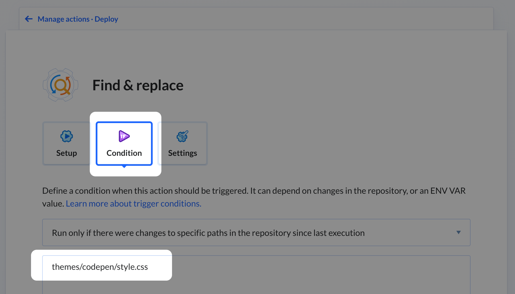Click the Find & replace action icon
Viewport: 515px width, 294px height.
pos(60,85)
